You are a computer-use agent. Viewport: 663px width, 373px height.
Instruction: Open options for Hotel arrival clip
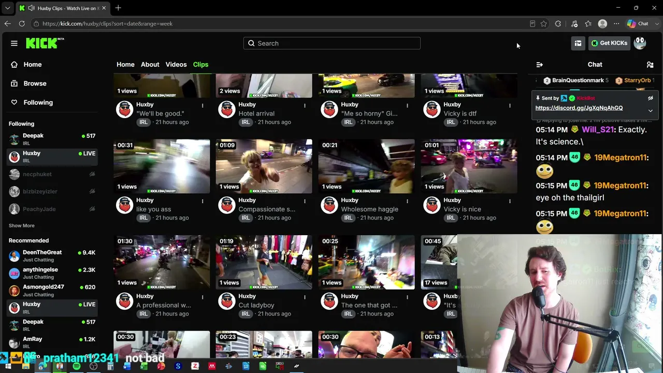pos(305,106)
